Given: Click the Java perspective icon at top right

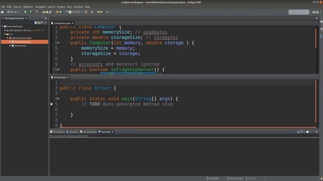Looking at the screenshot, I should click(317, 12).
